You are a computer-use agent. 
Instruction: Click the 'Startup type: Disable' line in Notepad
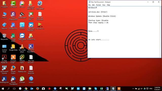[x=98, y=20]
